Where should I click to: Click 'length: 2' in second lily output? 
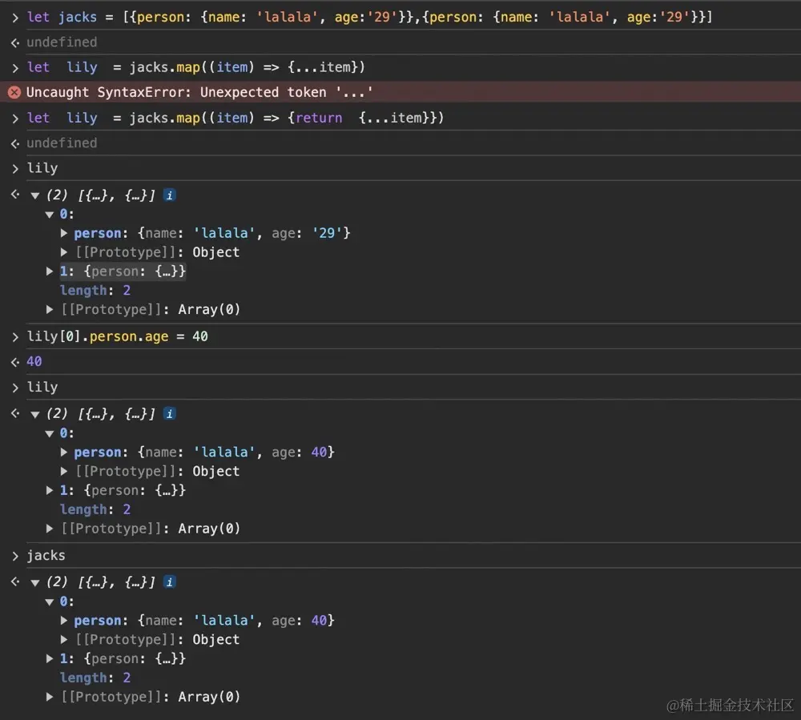[x=95, y=509]
